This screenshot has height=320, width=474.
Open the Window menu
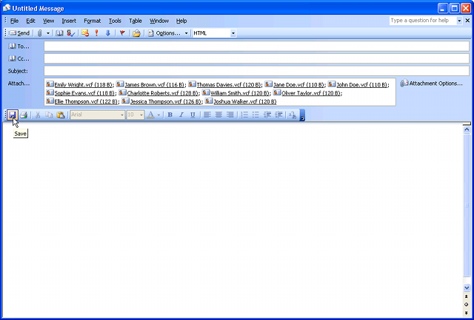[x=159, y=21]
